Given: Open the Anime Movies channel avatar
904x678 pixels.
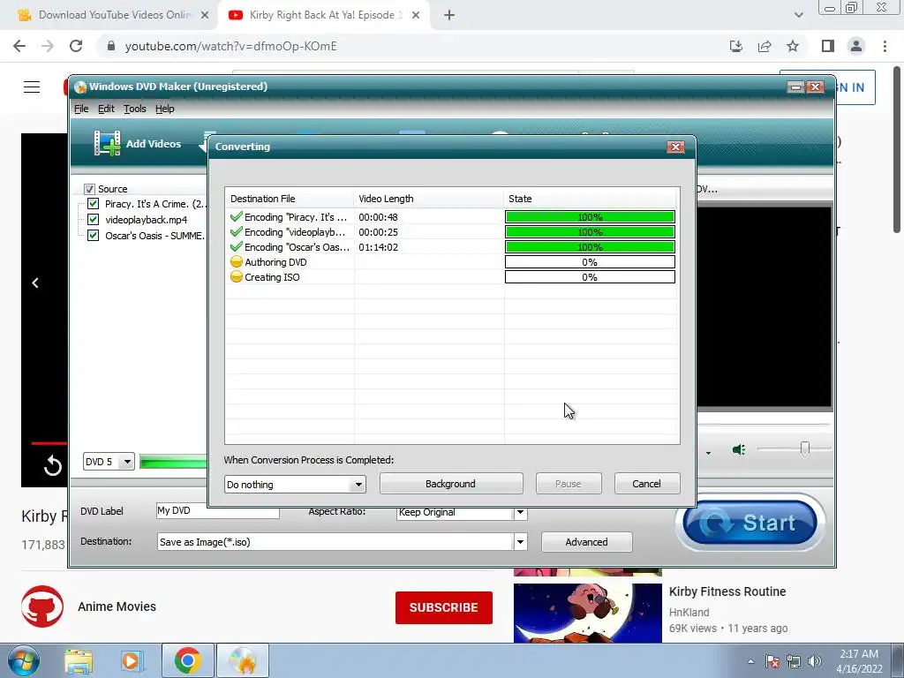Looking at the screenshot, I should click(42, 606).
